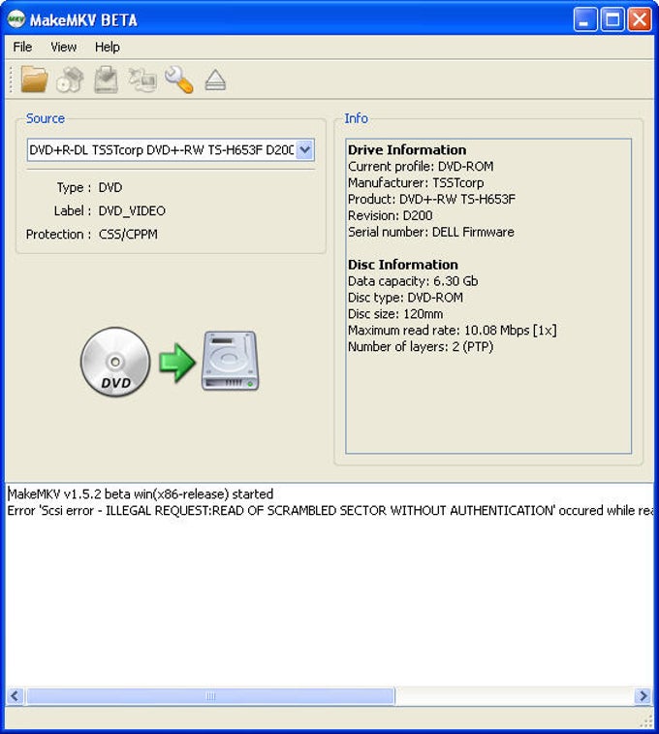Screen dimensions: 659x734
Task: Click 'Data capacity: 6.30 Gb' line
Action: pyautogui.click(x=413, y=281)
